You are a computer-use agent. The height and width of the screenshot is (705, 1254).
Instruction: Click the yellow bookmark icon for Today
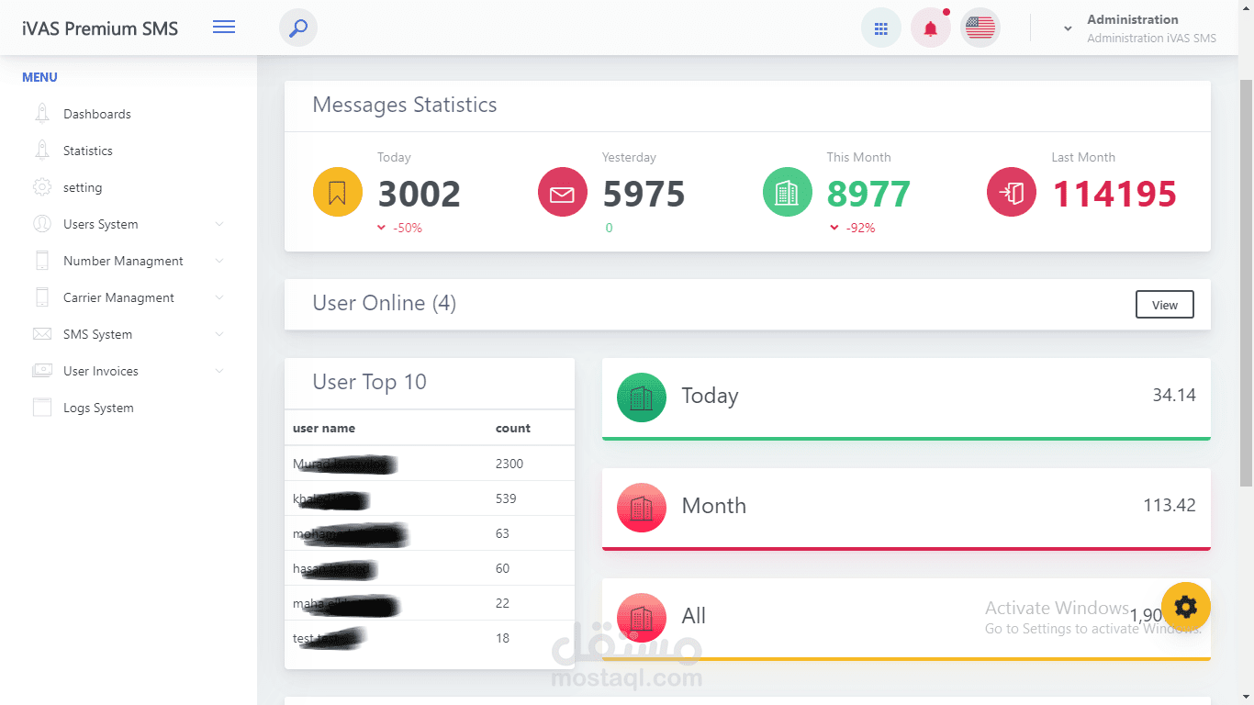coord(337,193)
